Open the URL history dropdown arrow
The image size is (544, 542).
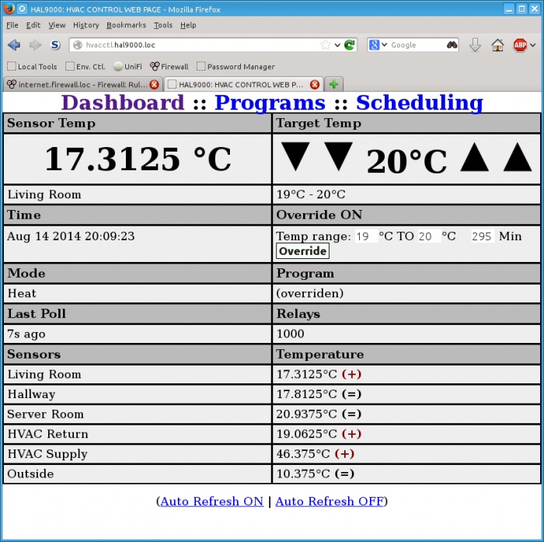tap(337, 45)
